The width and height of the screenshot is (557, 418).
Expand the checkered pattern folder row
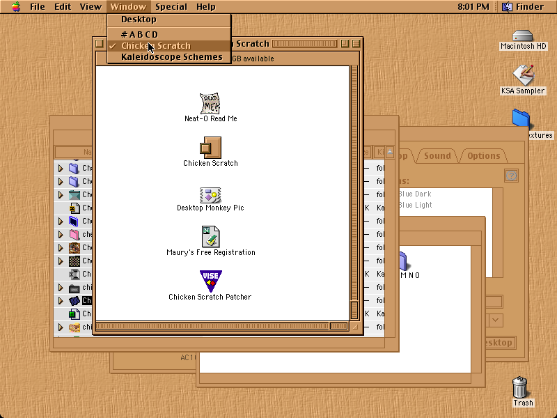61,261
